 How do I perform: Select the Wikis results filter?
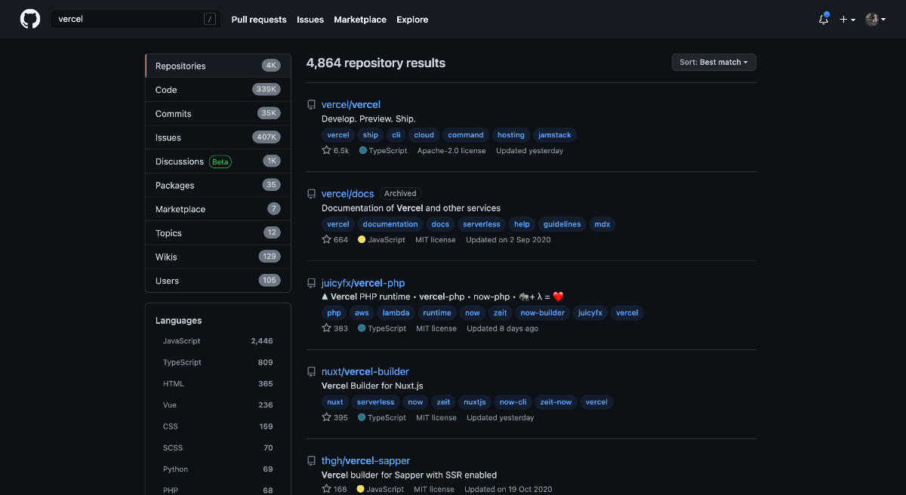tap(217, 257)
